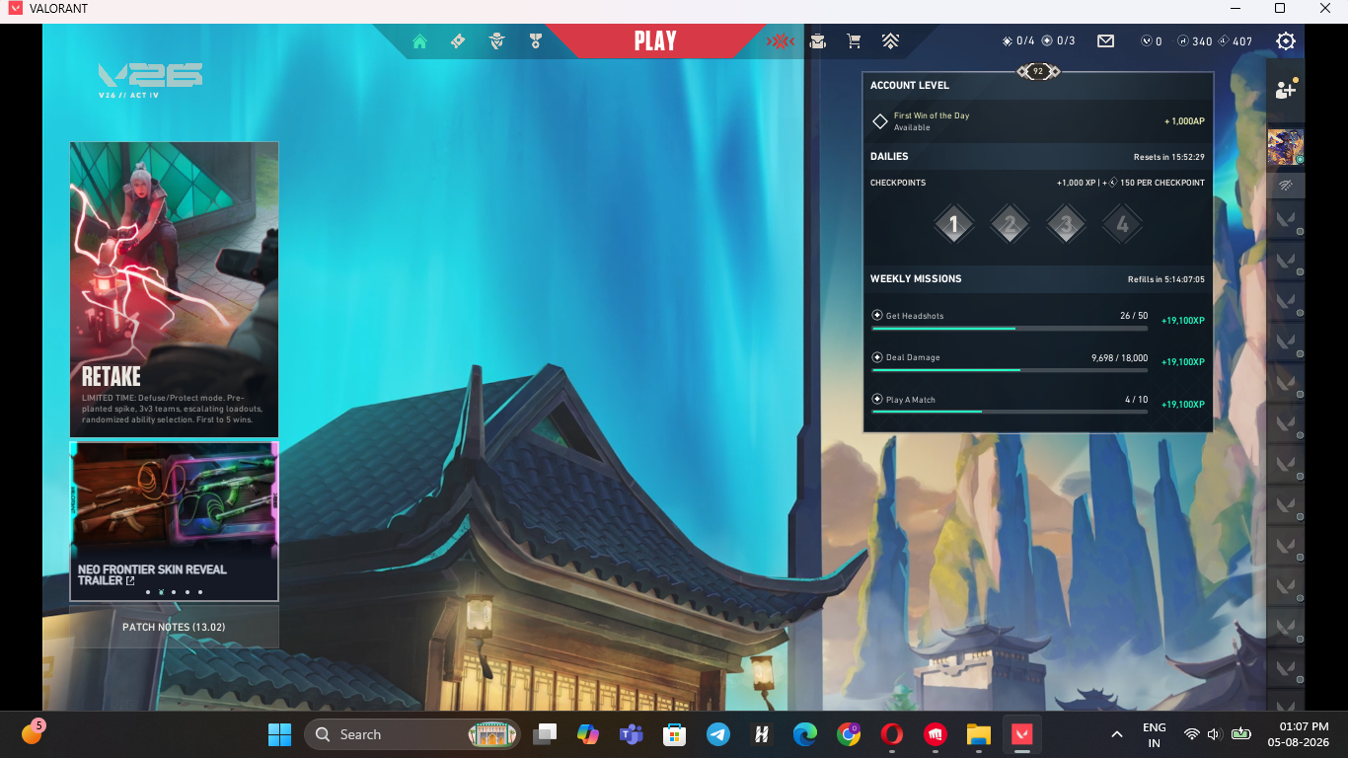Expand the hidden system tray icons chevron
Image resolution: width=1348 pixels, height=758 pixels.
point(1117,734)
